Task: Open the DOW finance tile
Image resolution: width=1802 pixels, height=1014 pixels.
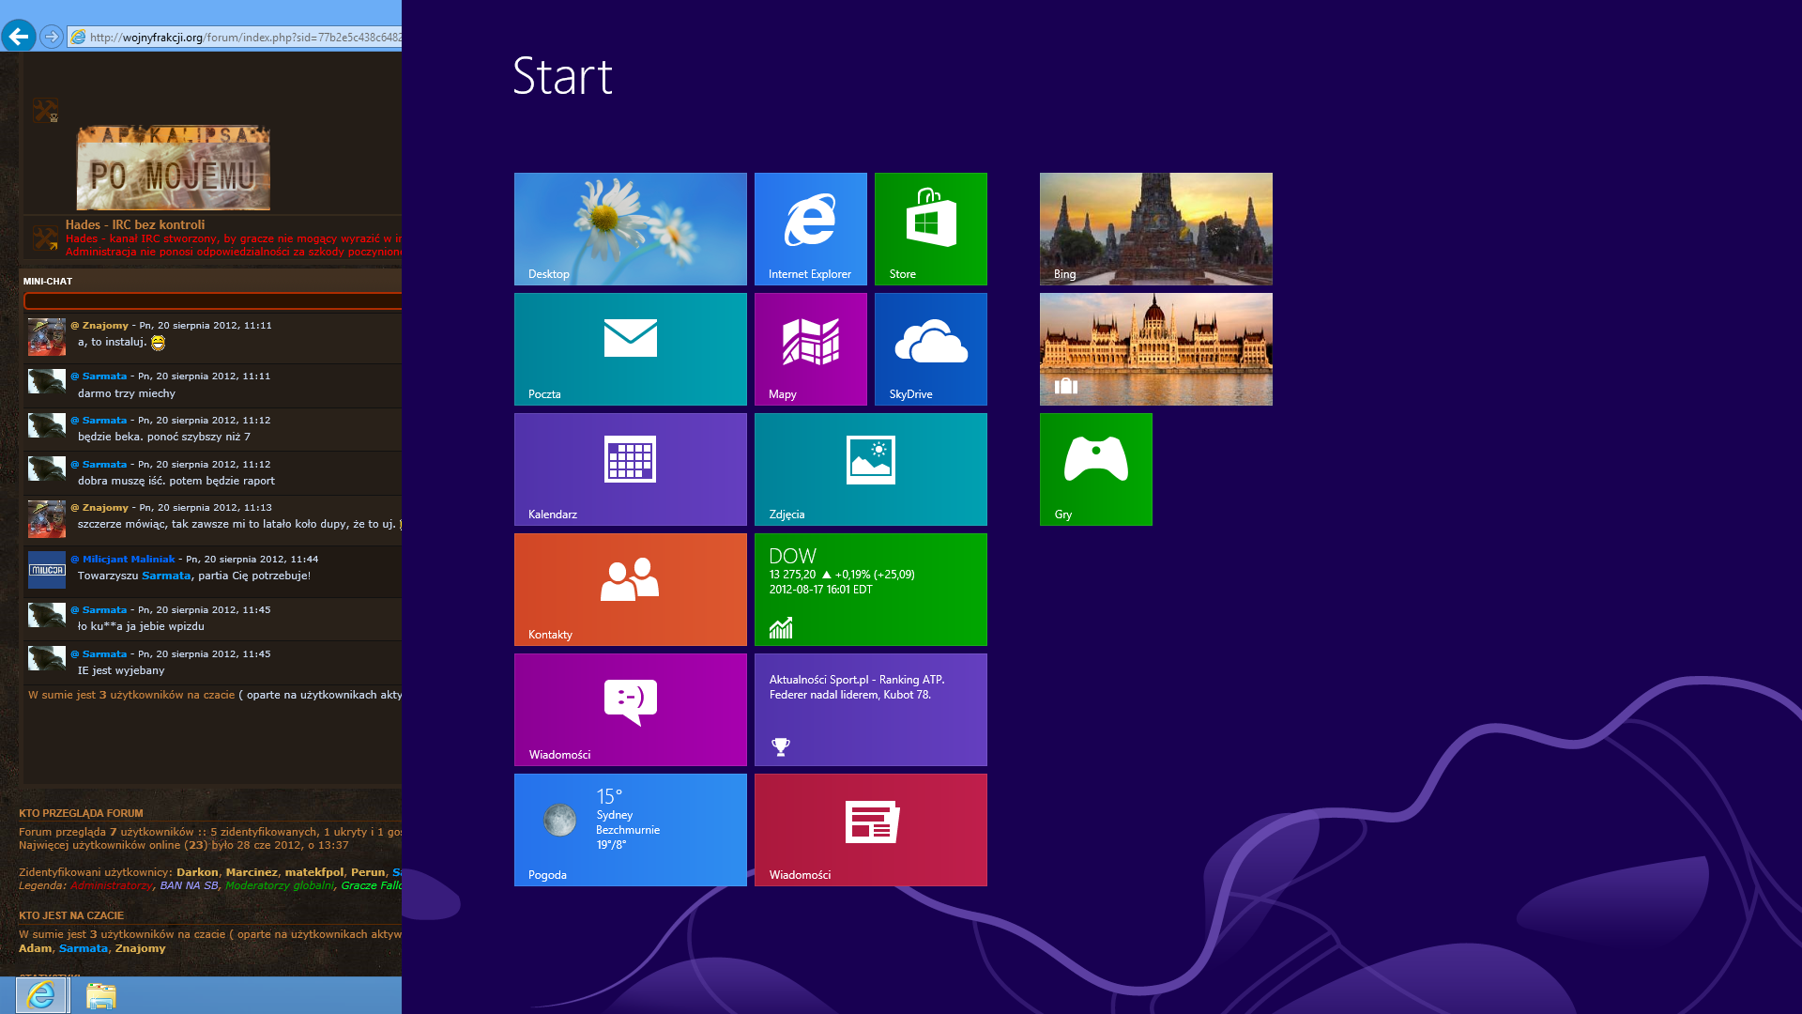Action: click(x=870, y=589)
